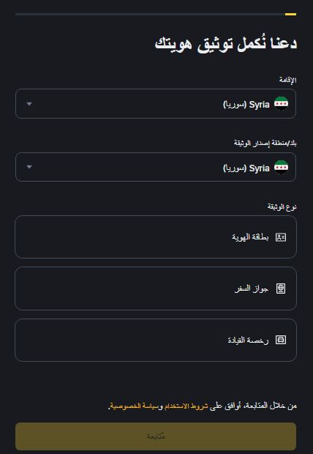This screenshot has height=454, width=313.
Task: Click the متابعة continue button
Action: 156,436
